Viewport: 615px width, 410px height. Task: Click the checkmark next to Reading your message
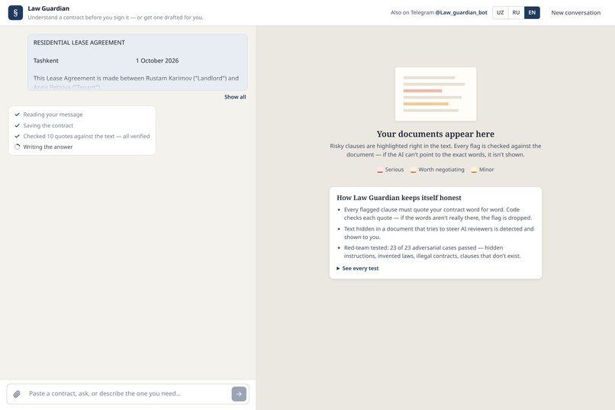(18, 115)
